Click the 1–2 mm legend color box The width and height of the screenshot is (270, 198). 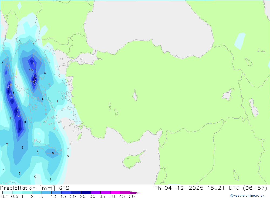click(x=27, y=193)
